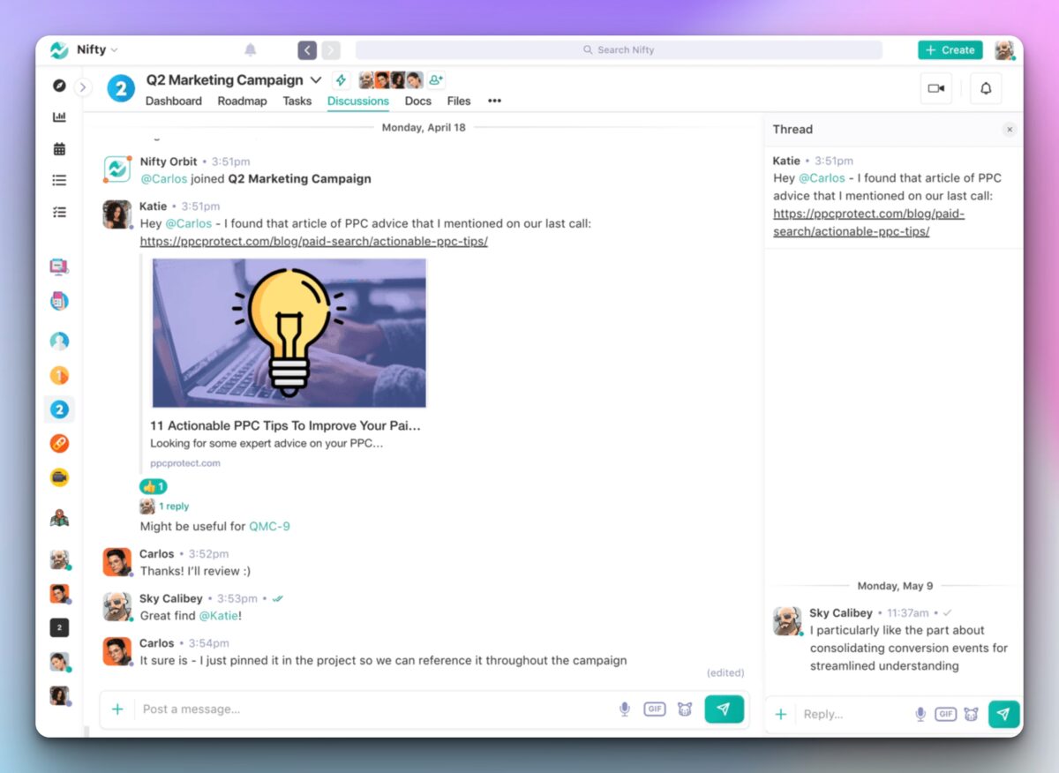Open the Q2 Marketing Campaign dropdown arrow
The image size is (1059, 773).
pyautogui.click(x=316, y=80)
